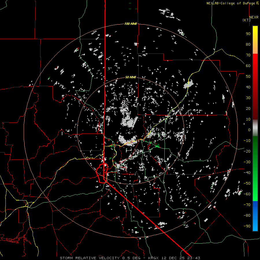Click the -70 value on the velocity scale
260x260 pixels.
(247, 205)
